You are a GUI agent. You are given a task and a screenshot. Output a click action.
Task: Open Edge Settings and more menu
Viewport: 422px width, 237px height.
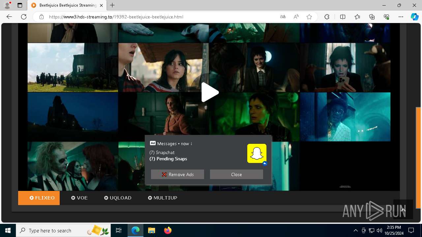(401, 17)
